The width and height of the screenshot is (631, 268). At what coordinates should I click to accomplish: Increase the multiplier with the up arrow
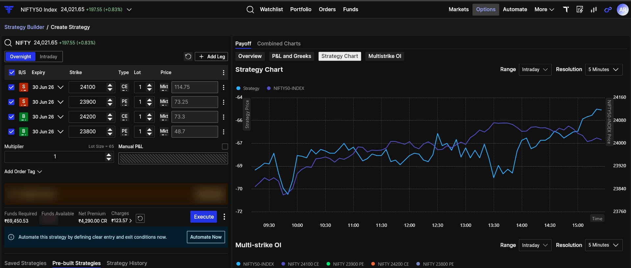(x=109, y=155)
